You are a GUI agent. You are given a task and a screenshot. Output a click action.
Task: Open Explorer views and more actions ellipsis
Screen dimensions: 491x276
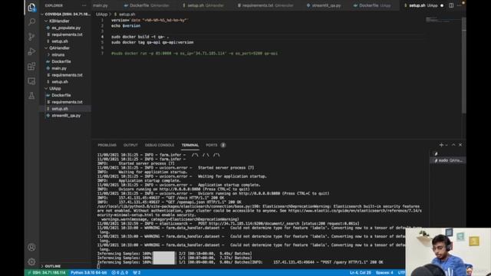click(84, 5)
